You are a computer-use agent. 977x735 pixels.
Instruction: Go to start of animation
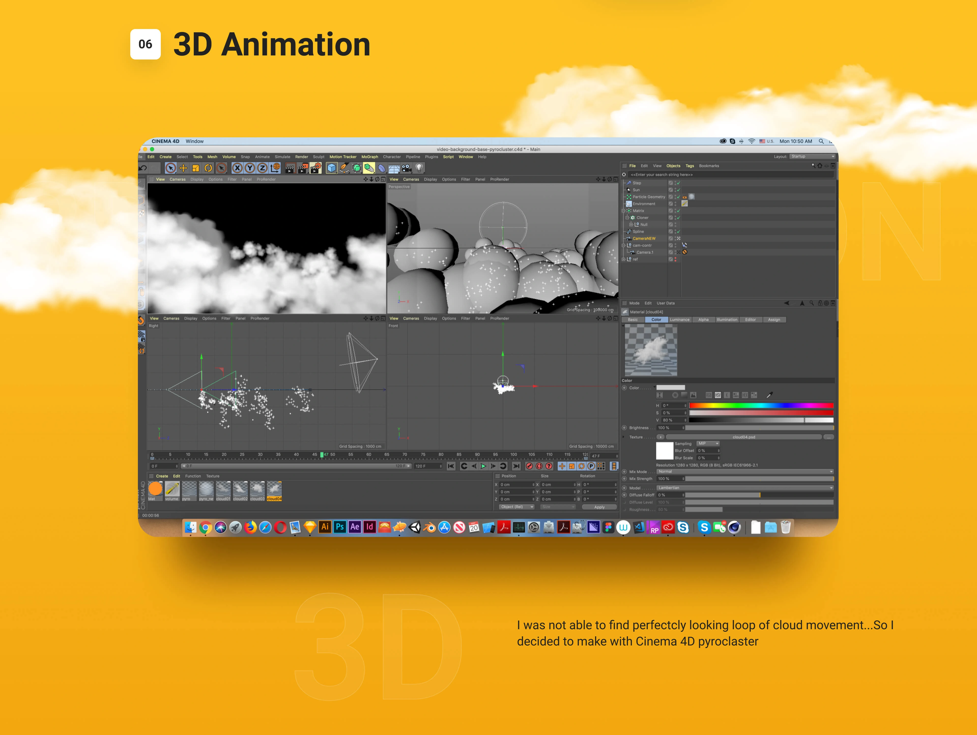point(451,466)
